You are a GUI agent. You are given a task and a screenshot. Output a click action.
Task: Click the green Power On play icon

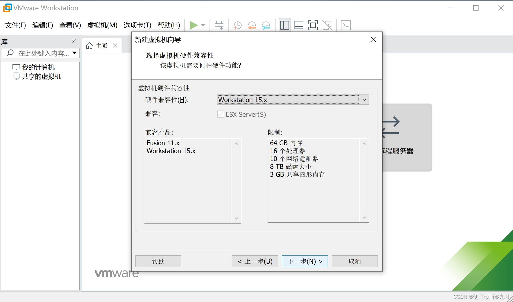point(194,25)
